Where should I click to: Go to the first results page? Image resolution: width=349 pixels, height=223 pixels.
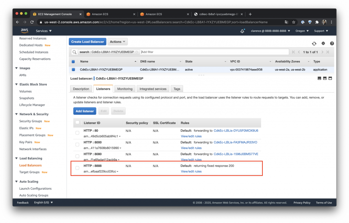pyautogui.click(x=293, y=52)
